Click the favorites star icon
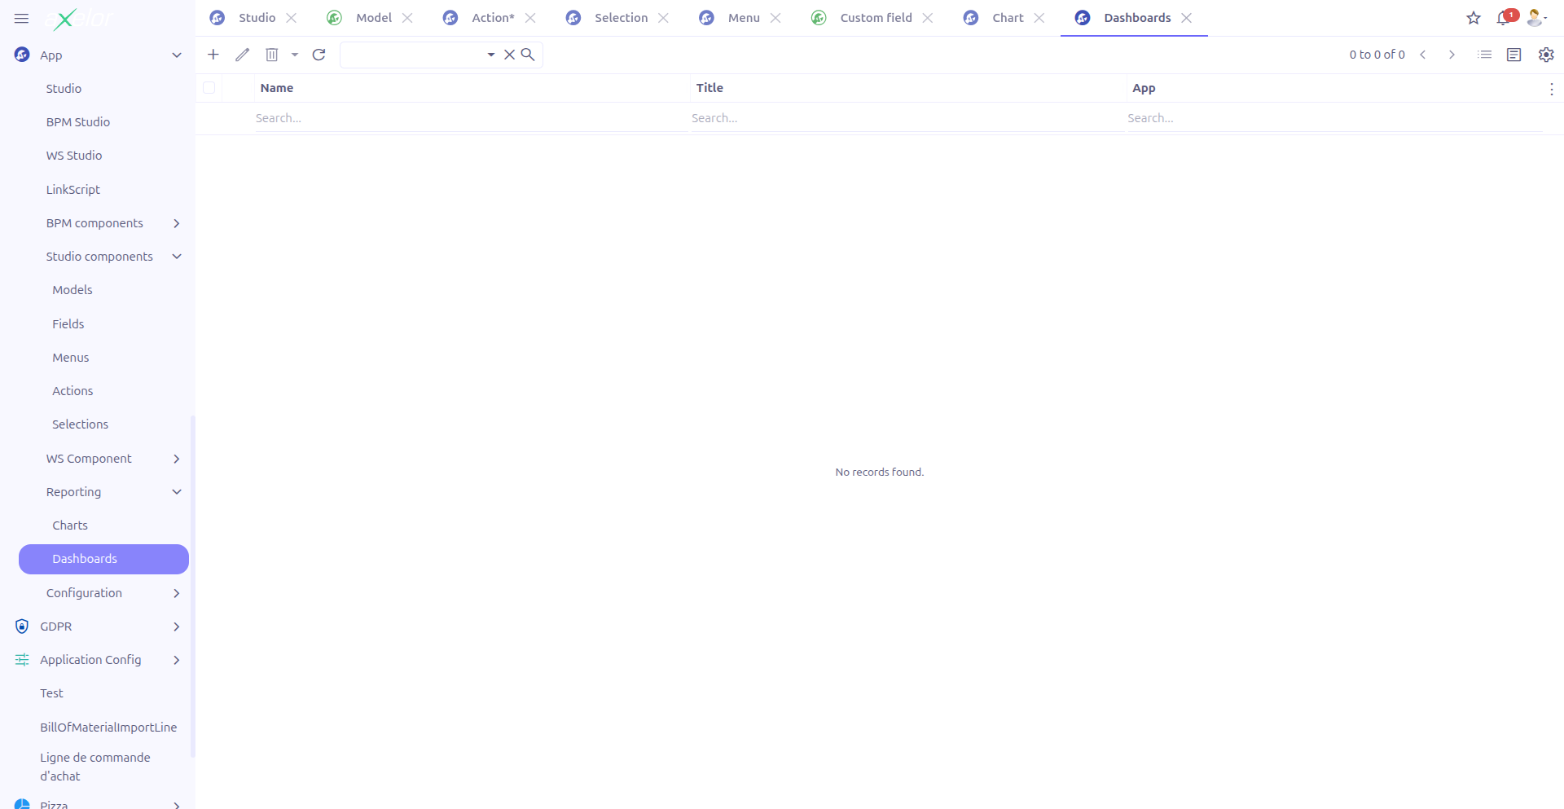The image size is (1564, 809). pyautogui.click(x=1473, y=18)
